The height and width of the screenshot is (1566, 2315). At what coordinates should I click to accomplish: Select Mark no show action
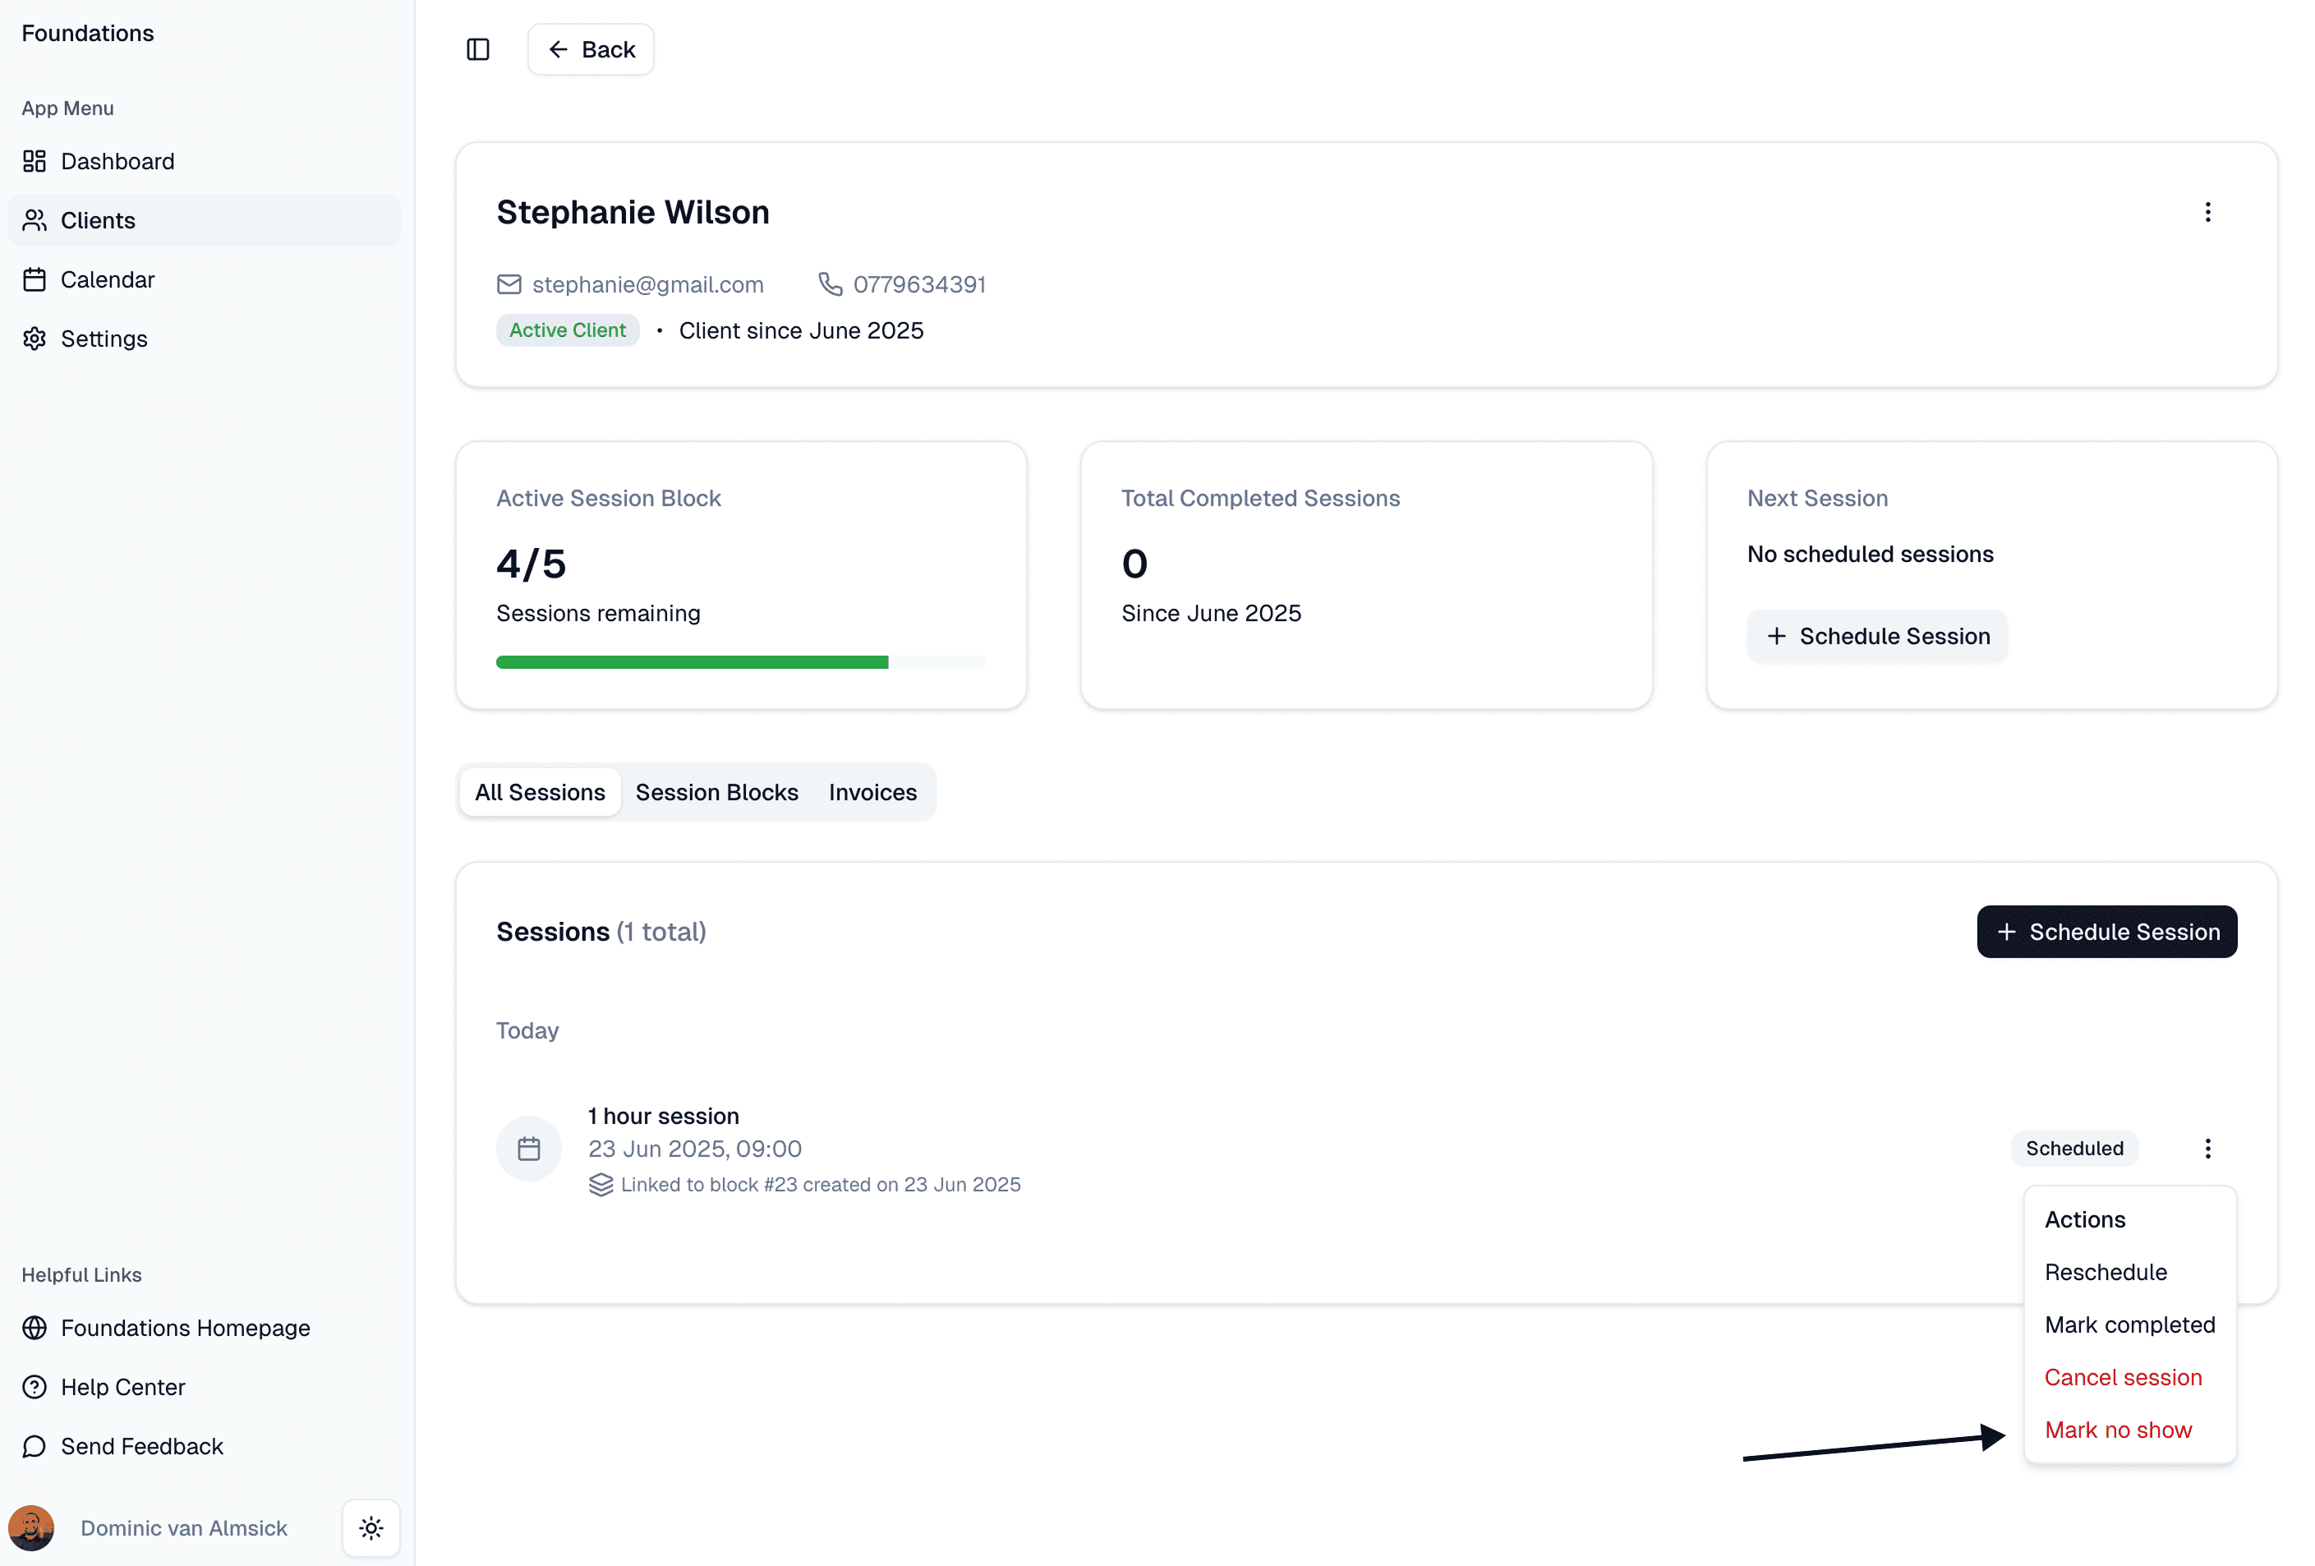2118,1430
